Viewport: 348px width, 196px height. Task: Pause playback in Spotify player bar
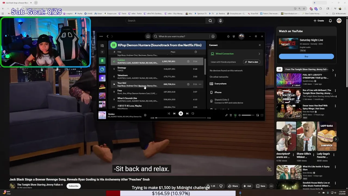tap(181, 114)
